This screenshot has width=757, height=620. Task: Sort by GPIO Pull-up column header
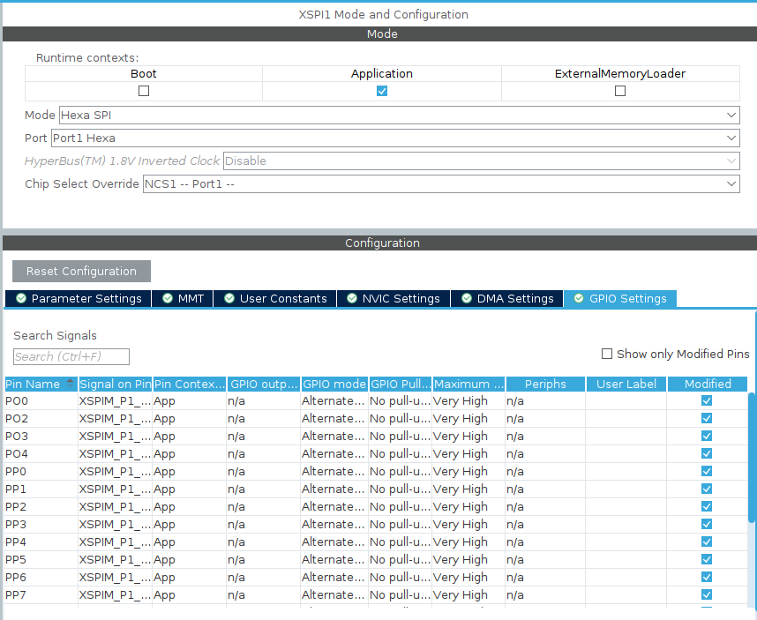coord(401,384)
